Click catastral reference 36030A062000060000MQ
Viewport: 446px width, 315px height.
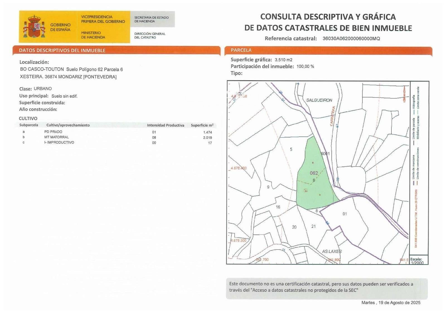click(351, 39)
